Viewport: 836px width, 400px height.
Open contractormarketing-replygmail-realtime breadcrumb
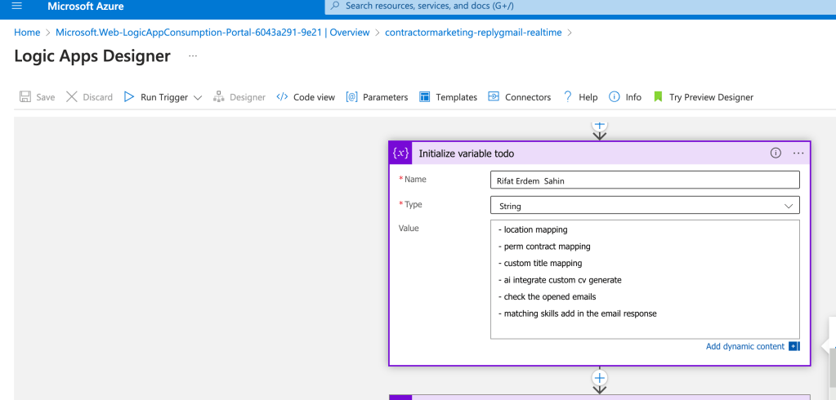point(473,32)
